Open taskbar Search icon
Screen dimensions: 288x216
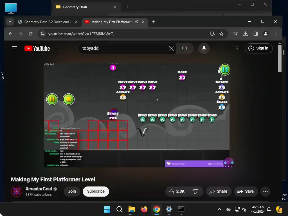119,209
